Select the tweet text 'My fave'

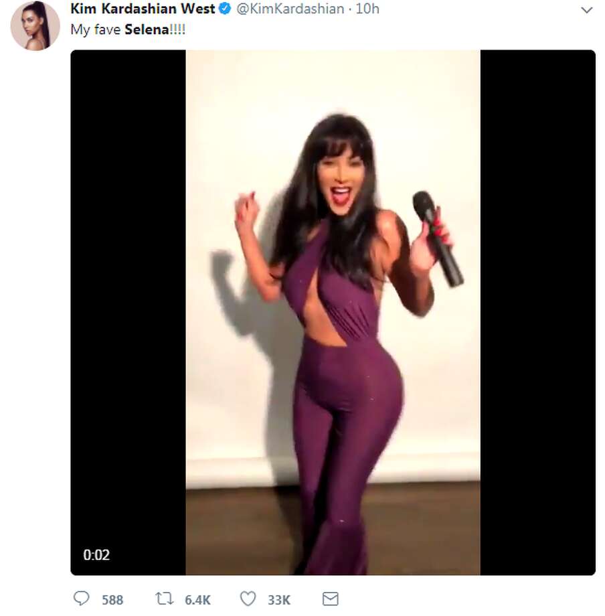[x=96, y=30]
